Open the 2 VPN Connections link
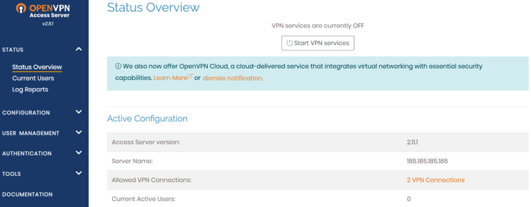The height and width of the screenshot is (207, 531). pos(436,180)
